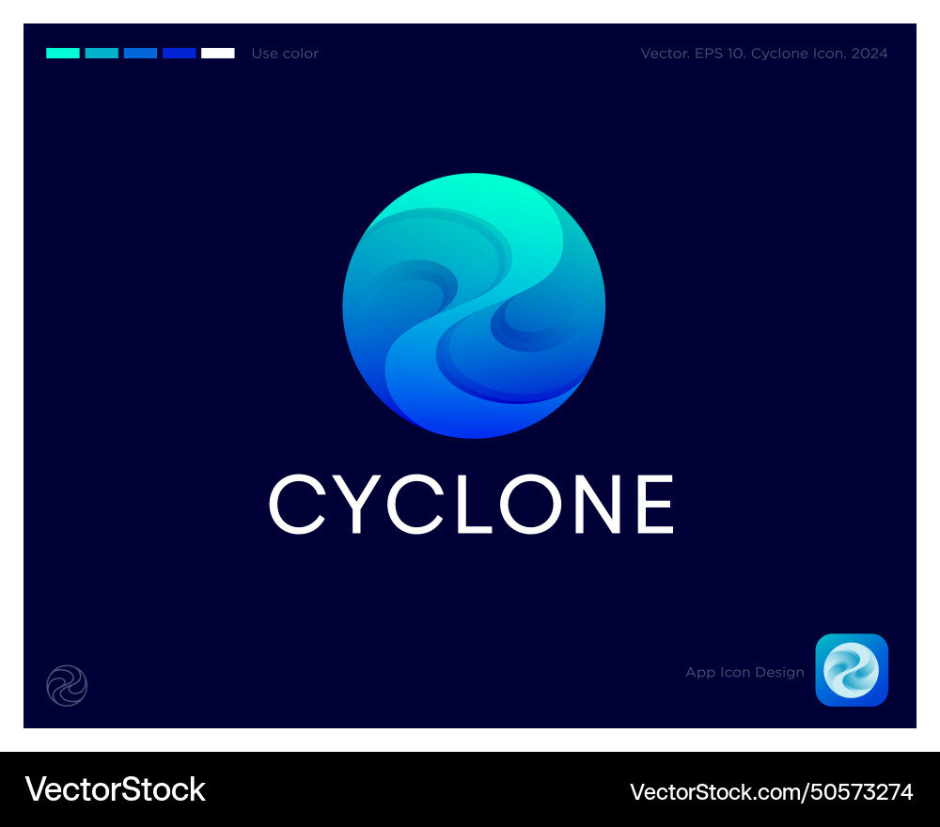
Task: Click the Use color label
Action: (x=285, y=54)
